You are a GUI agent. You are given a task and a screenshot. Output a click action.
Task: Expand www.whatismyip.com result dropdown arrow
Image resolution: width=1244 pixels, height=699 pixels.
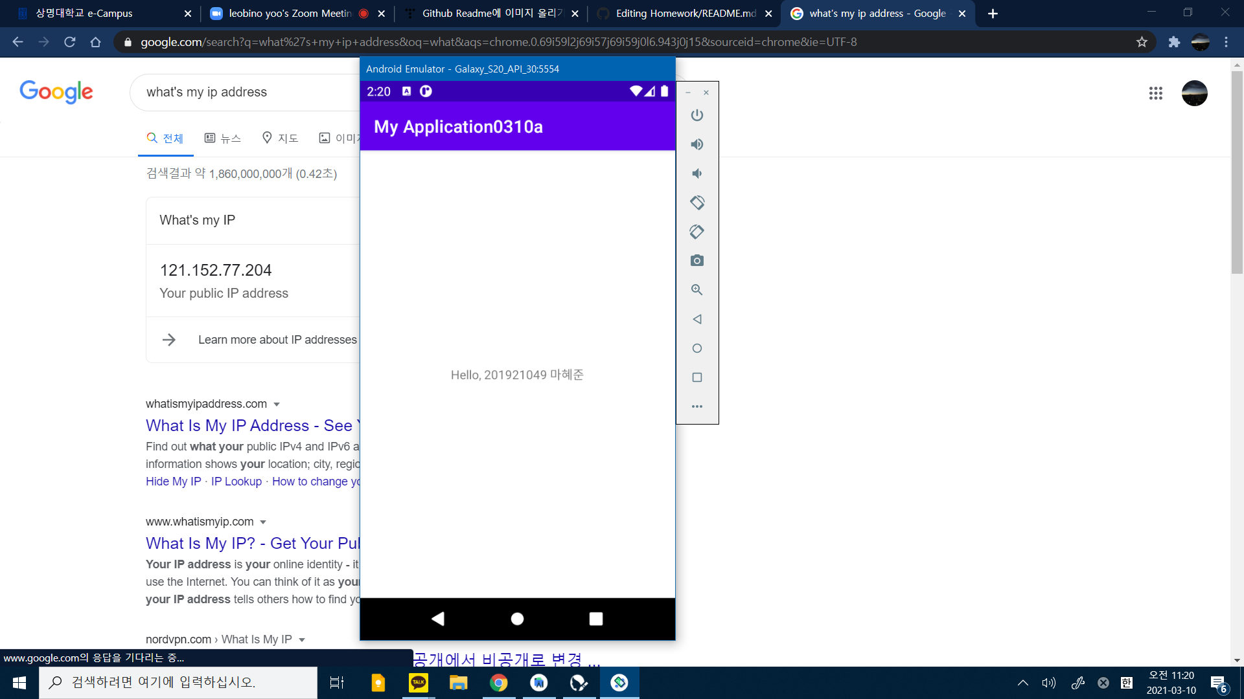263,522
